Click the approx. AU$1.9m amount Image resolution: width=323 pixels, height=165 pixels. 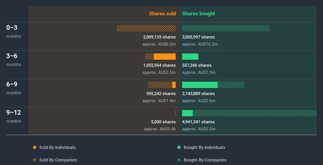(199, 72)
